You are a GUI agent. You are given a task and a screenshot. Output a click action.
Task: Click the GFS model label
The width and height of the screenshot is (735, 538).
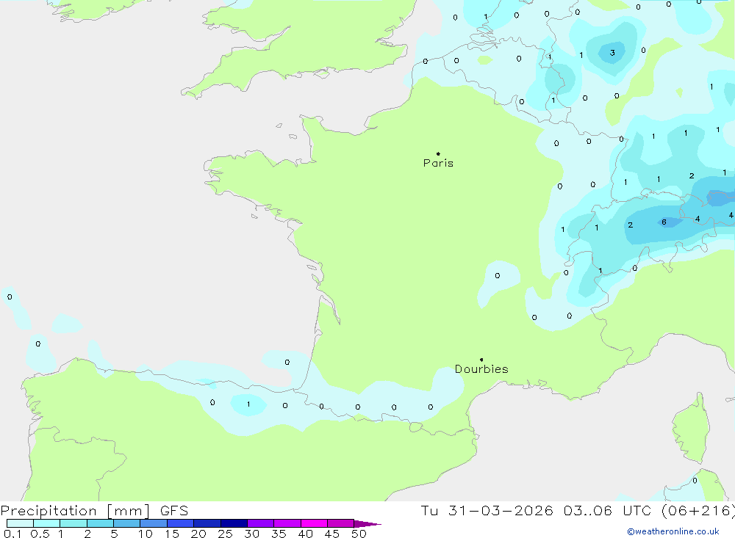click(174, 511)
